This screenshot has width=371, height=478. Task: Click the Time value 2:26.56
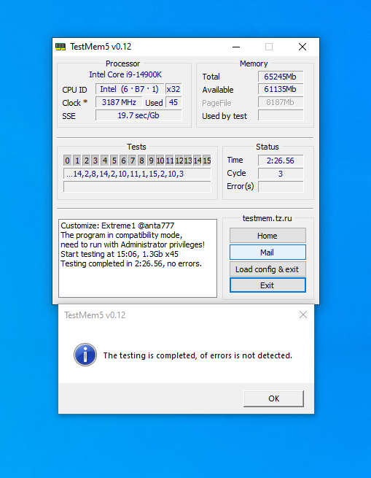point(281,161)
